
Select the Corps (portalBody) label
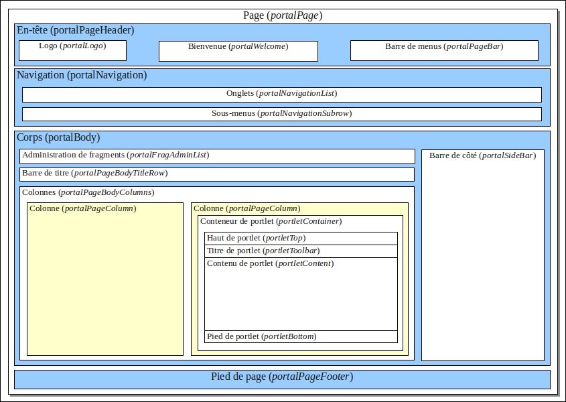click(58, 137)
